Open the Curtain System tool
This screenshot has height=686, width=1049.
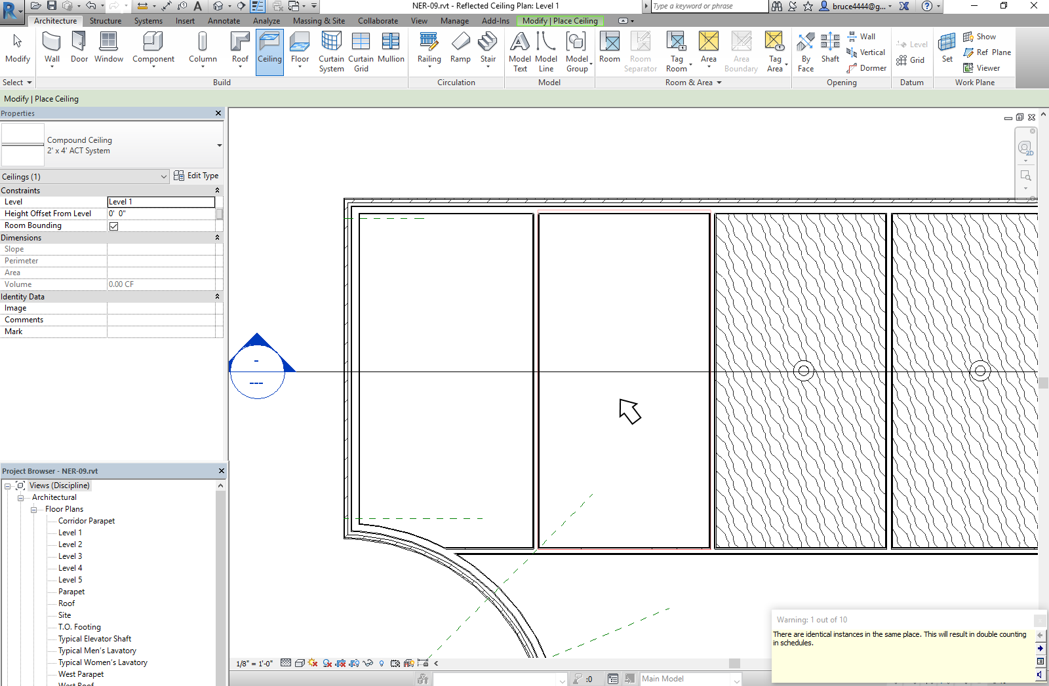331,52
